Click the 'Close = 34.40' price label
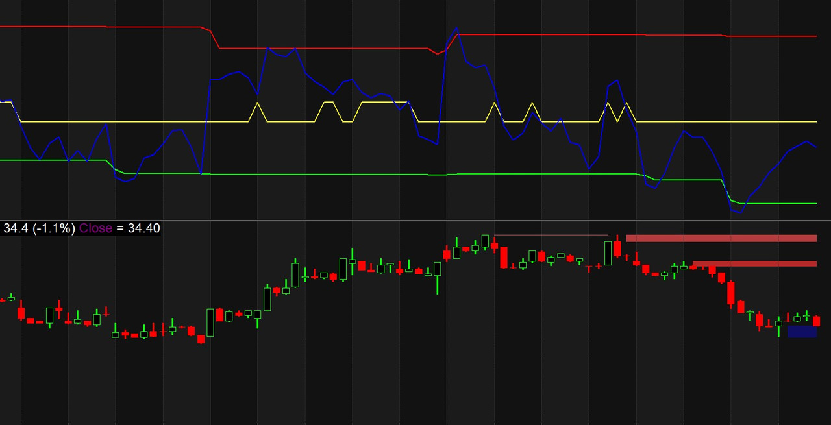The height and width of the screenshot is (425, 831). pos(119,228)
